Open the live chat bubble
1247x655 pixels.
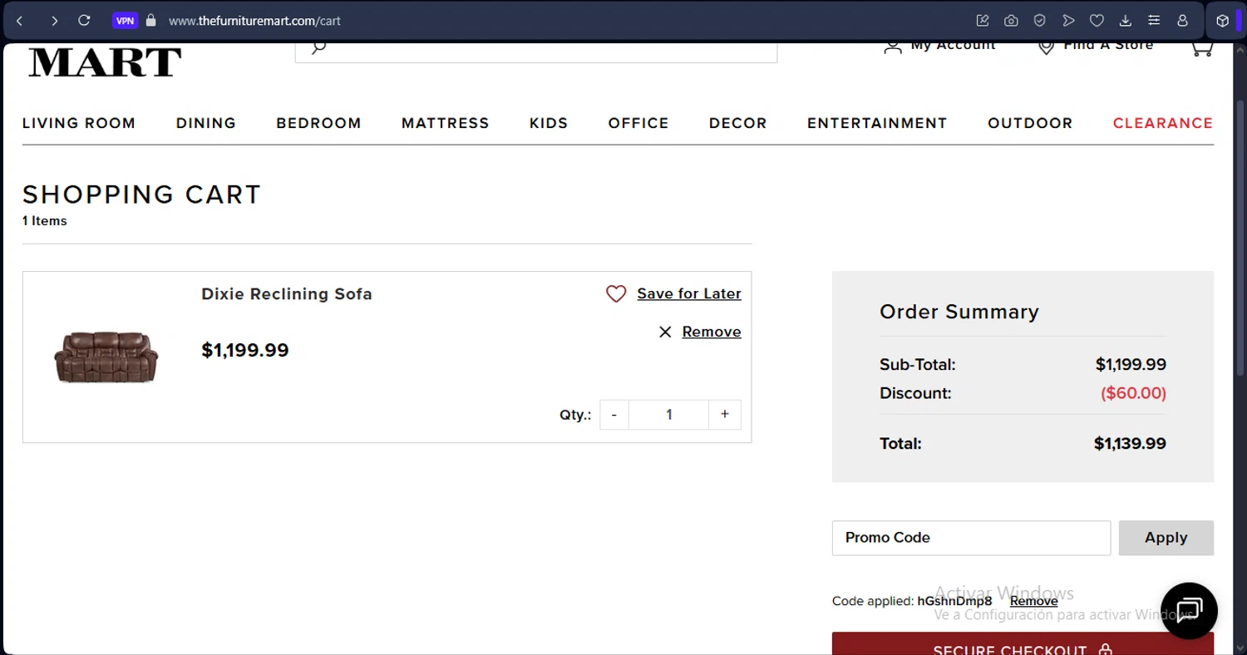[1189, 611]
